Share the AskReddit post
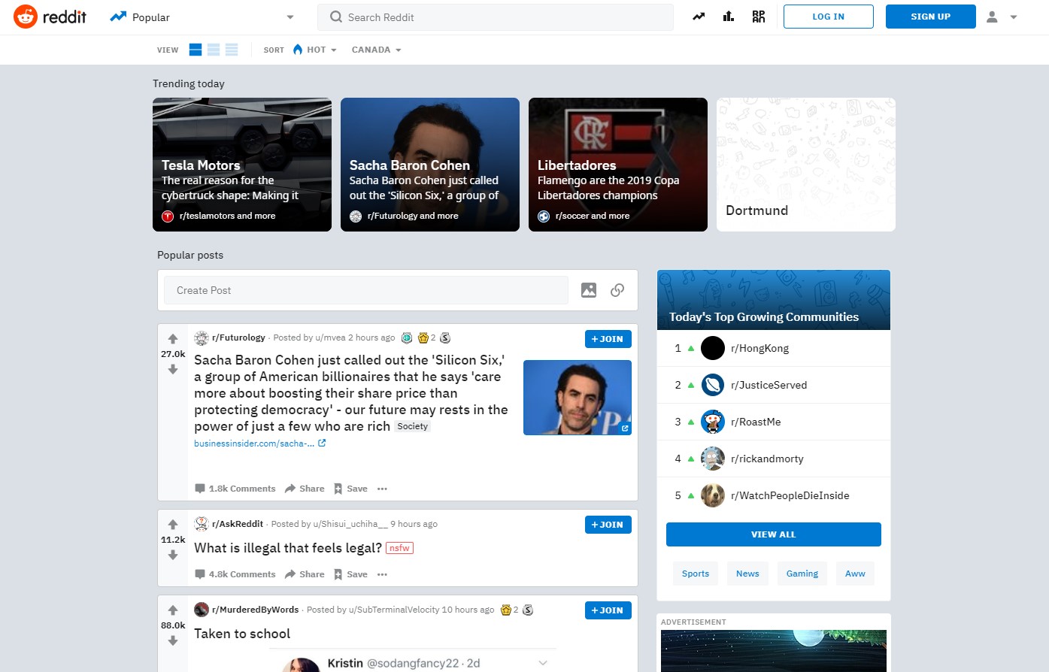The height and width of the screenshot is (672, 1049). pyautogui.click(x=305, y=574)
